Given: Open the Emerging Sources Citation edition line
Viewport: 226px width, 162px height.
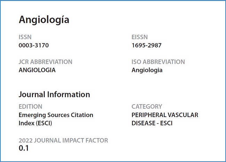Looking at the screenshot, I should point(56,115).
